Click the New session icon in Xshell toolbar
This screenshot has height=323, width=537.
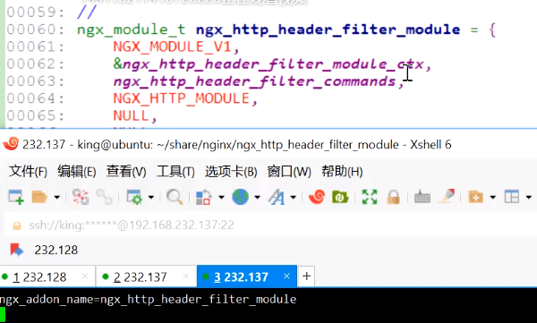click(16, 198)
